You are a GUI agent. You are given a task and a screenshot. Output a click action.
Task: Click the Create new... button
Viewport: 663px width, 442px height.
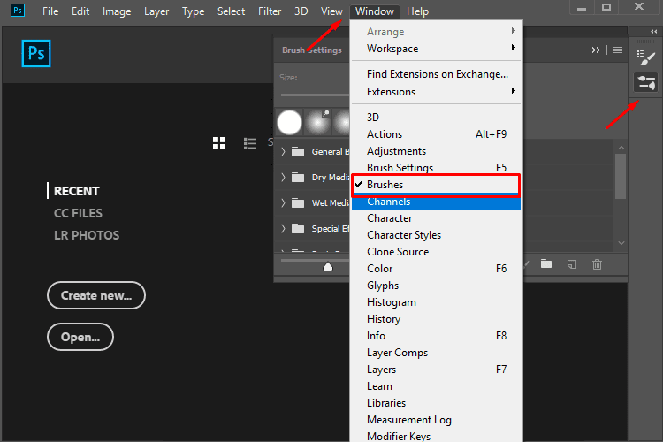tap(96, 295)
